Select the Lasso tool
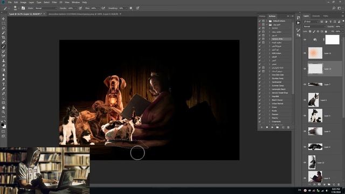 coord(3,28)
